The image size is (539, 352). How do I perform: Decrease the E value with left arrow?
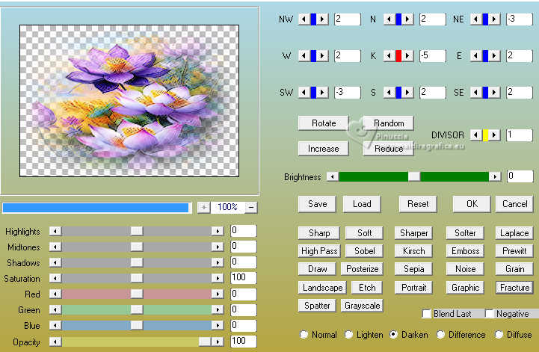[476, 55]
